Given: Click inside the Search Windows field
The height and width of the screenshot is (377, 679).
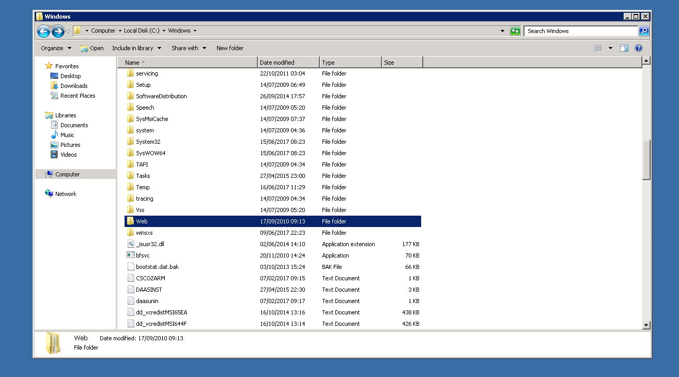Looking at the screenshot, I should 580,31.
